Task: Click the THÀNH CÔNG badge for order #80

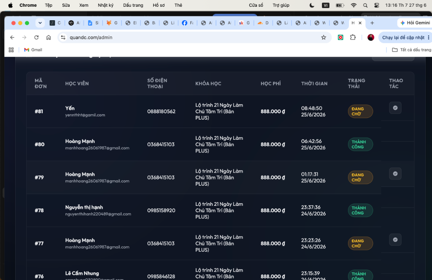Action: pyautogui.click(x=360, y=144)
